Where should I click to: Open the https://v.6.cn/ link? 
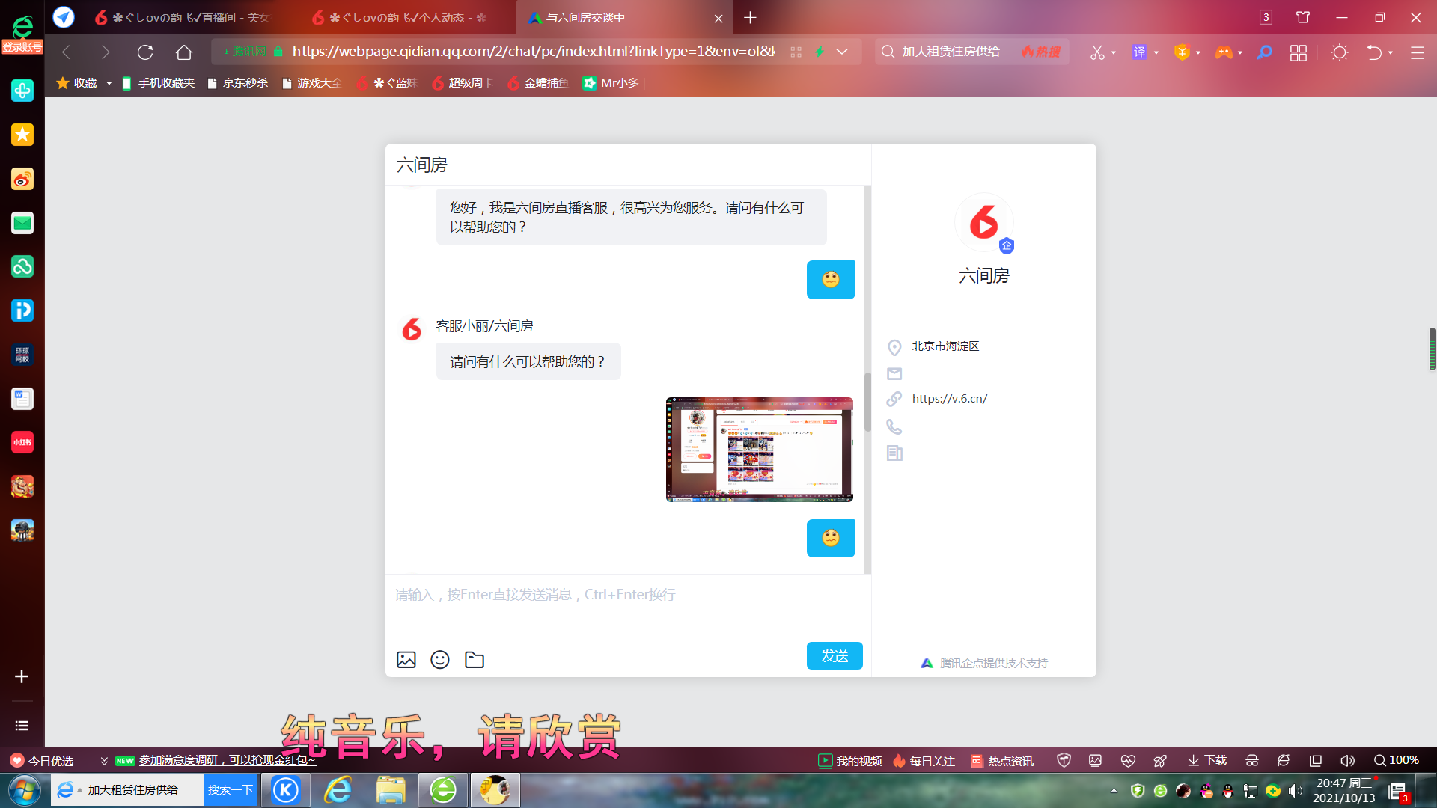point(949,399)
